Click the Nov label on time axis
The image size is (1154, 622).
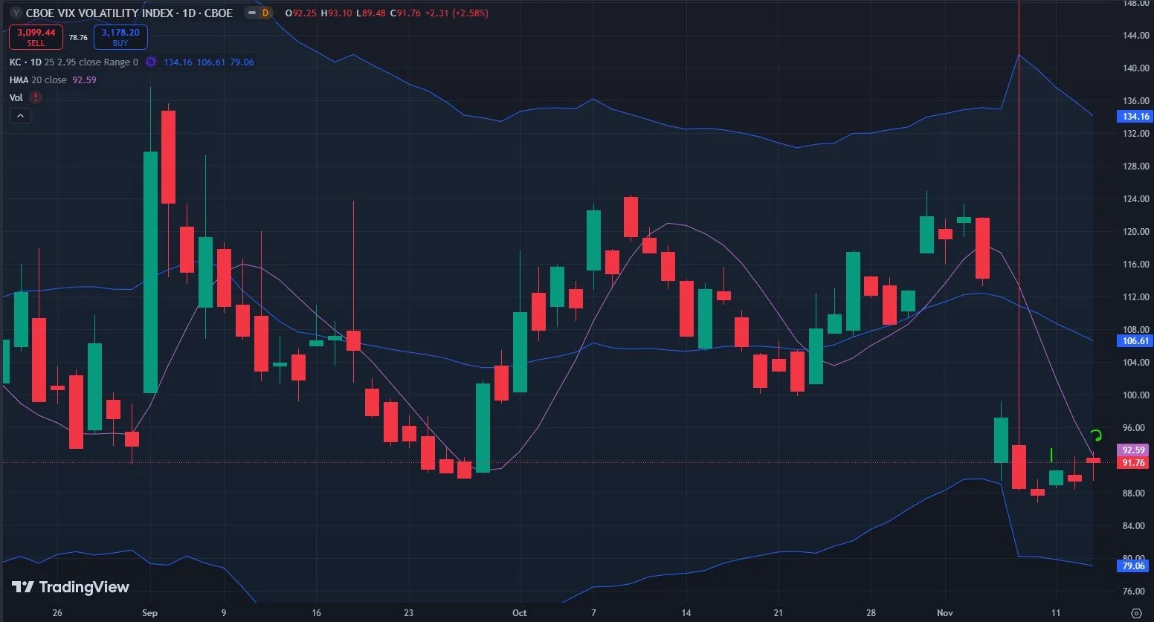coord(944,613)
